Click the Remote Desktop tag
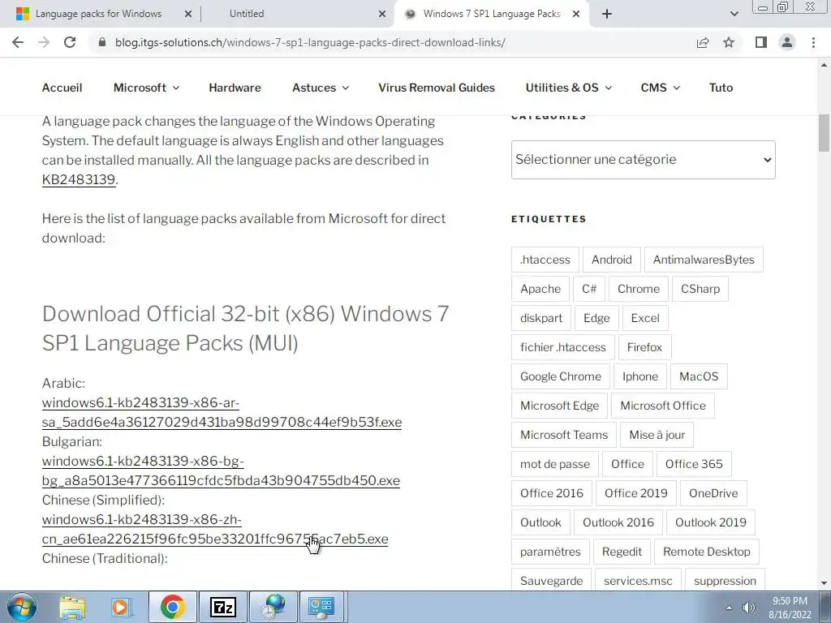Screen dimensions: 831x623 pyautogui.click(x=707, y=551)
